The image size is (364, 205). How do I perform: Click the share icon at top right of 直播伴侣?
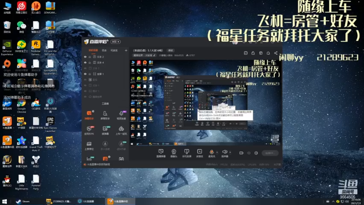(275, 53)
